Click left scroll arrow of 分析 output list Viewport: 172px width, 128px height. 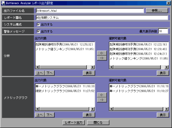(38, 67)
